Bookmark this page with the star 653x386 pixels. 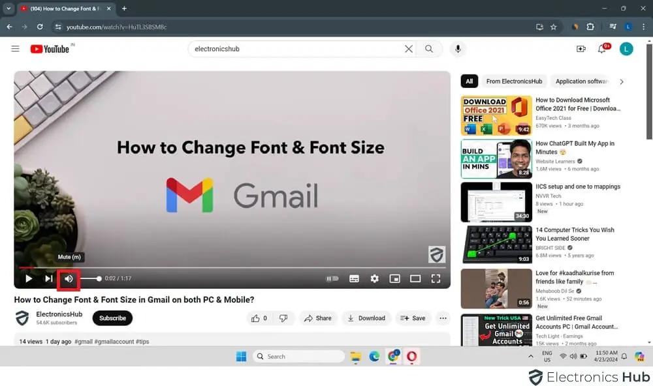click(554, 27)
